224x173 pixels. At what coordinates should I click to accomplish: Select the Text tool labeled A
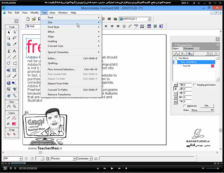15,51
